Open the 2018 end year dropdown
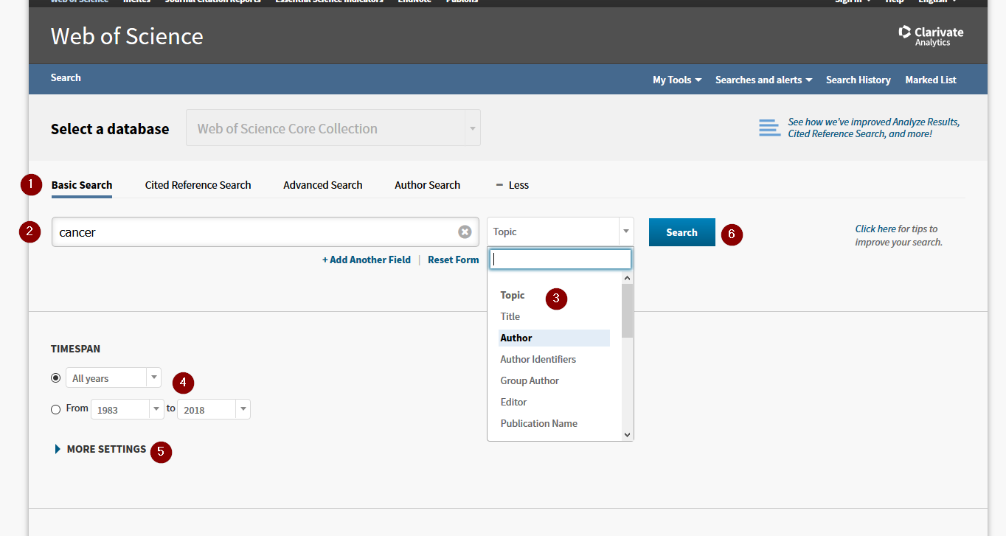The image size is (1006, 536). click(213, 409)
